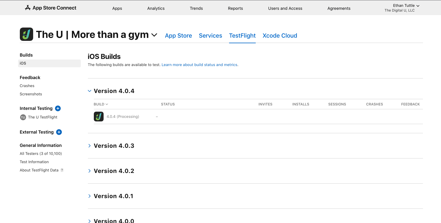Open the Ethan Tuttle account menu
The image size is (441, 223).
(x=406, y=6)
